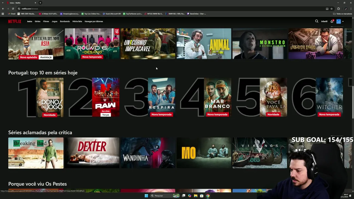
Task: Open the Netflix search magnifier icon
Action: (317, 21)
